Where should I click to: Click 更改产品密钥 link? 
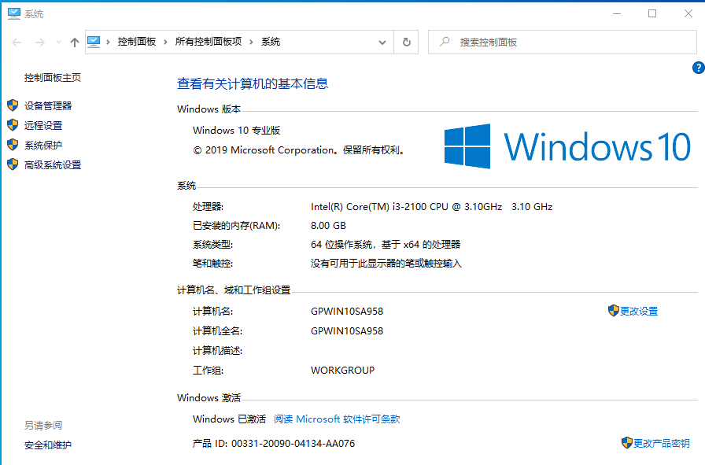pos(662,444)
